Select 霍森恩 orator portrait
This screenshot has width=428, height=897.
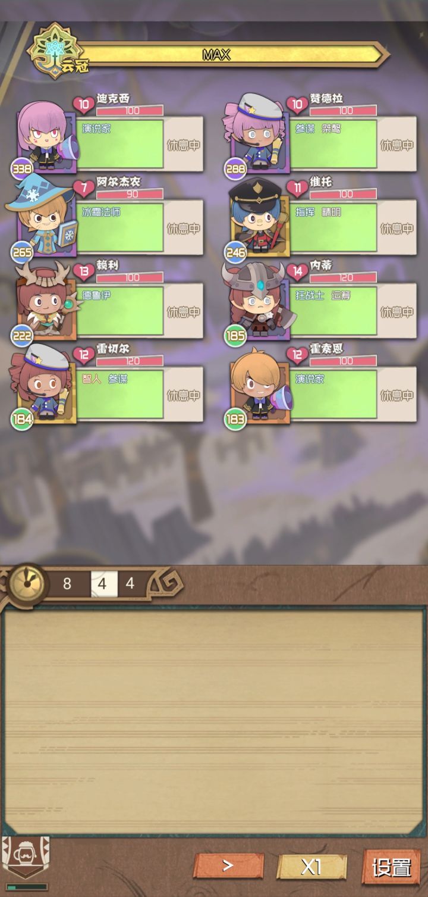[258, 387]
